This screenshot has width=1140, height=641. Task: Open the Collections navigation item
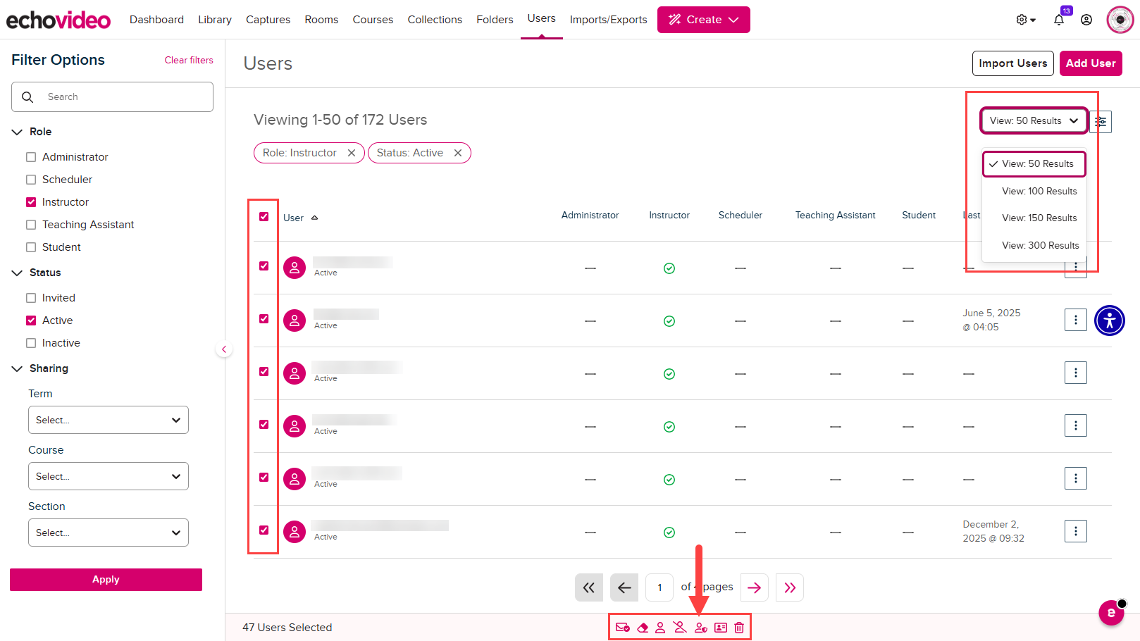coord(435,19)
